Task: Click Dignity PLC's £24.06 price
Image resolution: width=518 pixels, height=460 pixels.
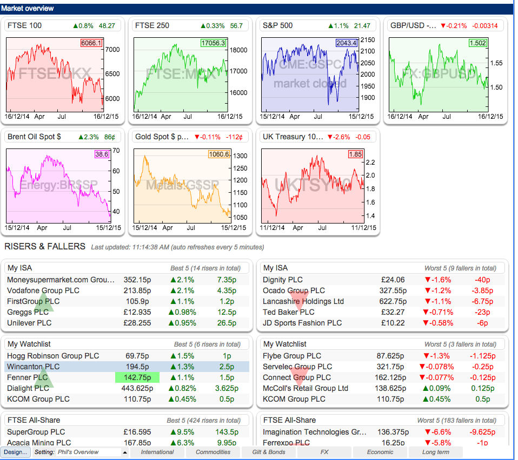Action: coord(393,280)
